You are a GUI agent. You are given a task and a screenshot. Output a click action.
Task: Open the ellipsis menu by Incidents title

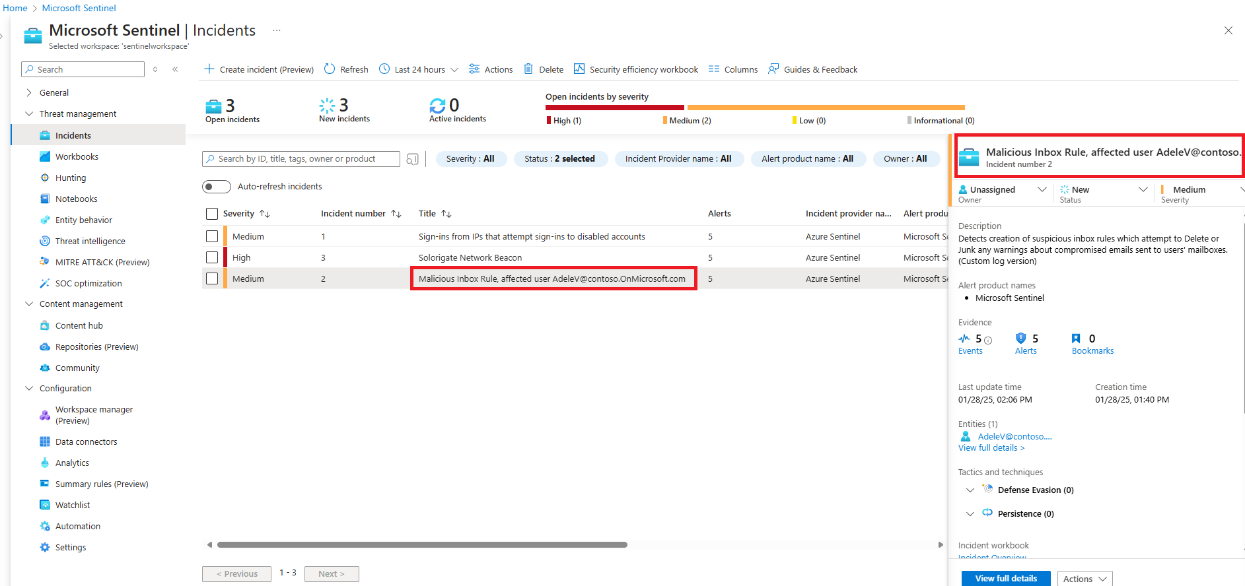tap(277, 30)
